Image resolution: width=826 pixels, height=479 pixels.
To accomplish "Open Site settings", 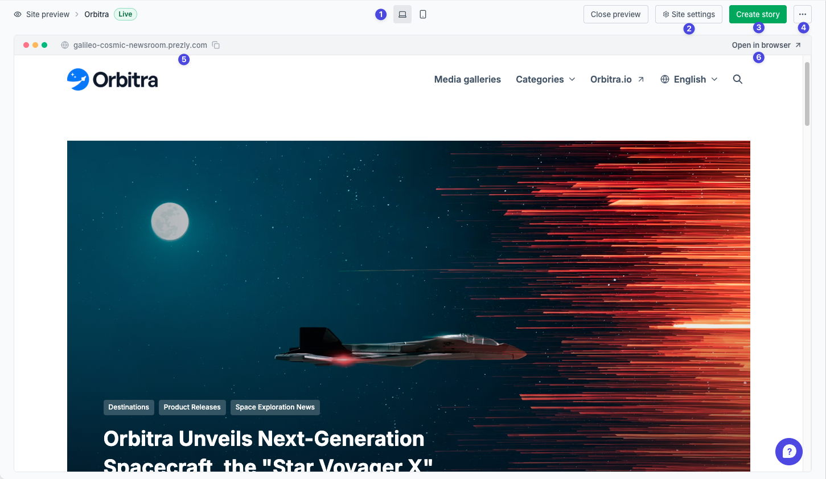I will pyautogui.click(x=689, y=14).
